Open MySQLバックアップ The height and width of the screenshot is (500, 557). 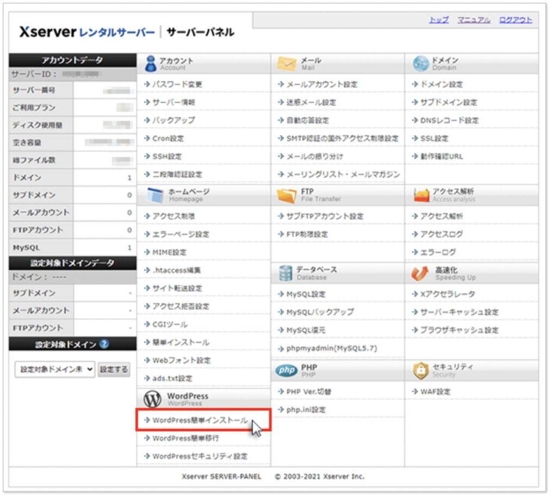[x=320, y=312]
